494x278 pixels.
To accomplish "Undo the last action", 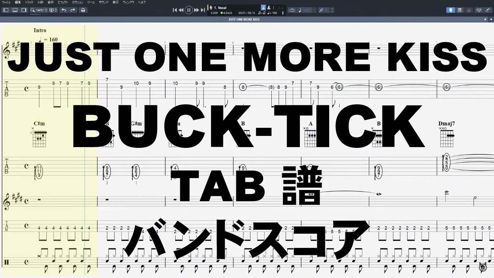I will coord(64,10).
